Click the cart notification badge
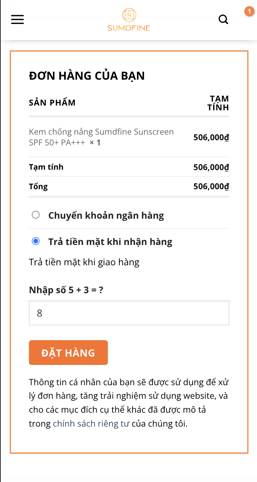This screenshot has width=257, height=482. [249, 11]
